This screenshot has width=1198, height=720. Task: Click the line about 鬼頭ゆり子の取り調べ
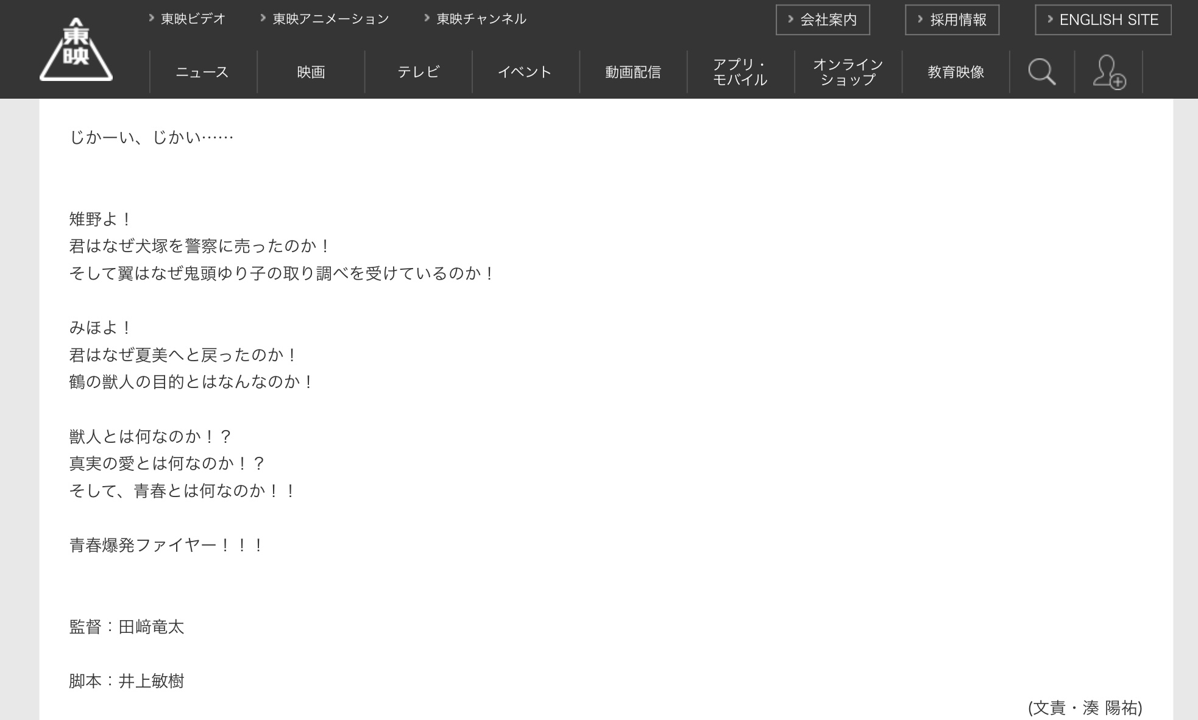pyautogui.click(x=282, y=274)
